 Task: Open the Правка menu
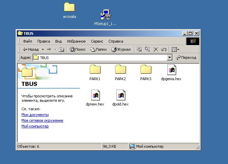point(44,41)
